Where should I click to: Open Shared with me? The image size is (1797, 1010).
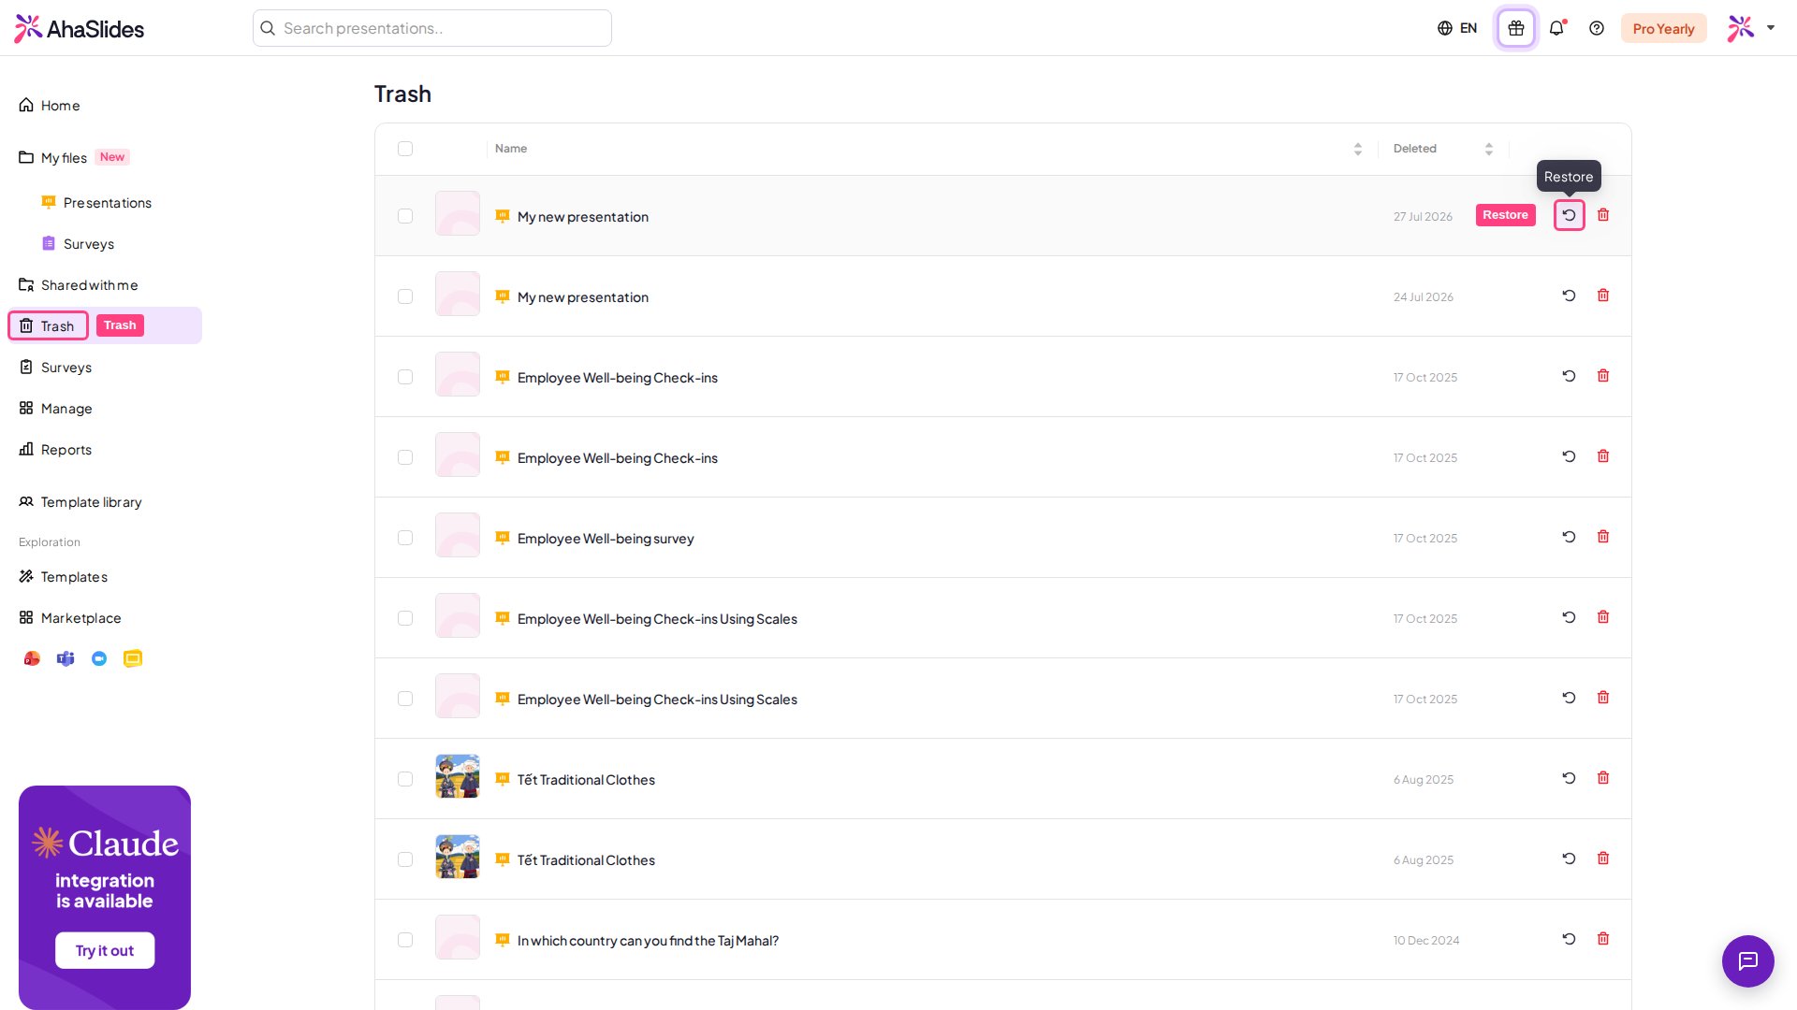(79, 285)
